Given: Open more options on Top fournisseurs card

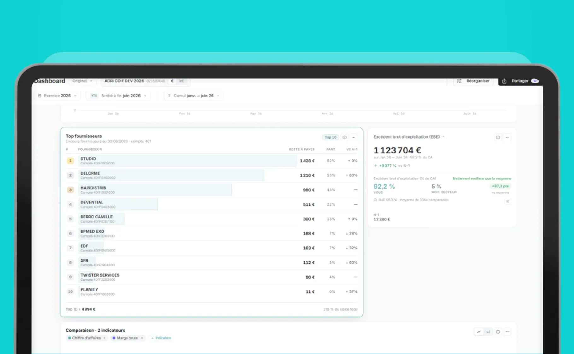Looking at the screenshot, I should [354, 137].
